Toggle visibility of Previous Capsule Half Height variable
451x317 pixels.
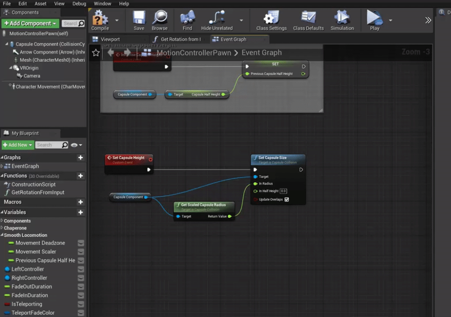(x=81, y=260)
